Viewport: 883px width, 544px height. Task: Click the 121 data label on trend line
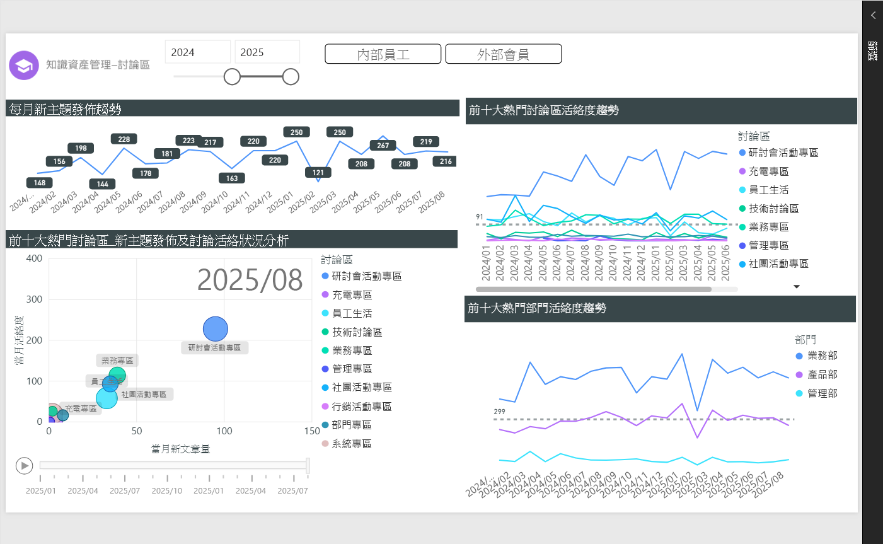[x=318, y=172]
